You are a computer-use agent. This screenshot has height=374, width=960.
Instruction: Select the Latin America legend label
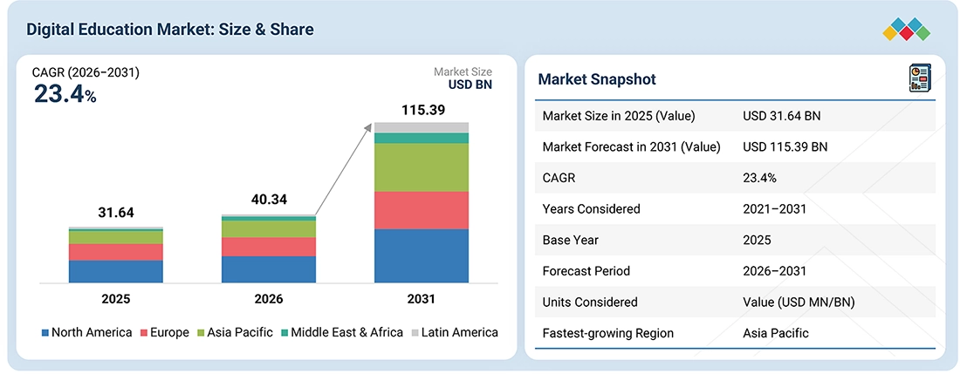[x=460, y=332]
